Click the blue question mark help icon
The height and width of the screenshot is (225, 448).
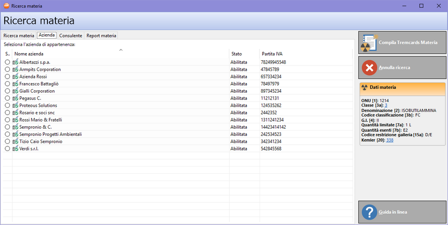click(369, 212)
